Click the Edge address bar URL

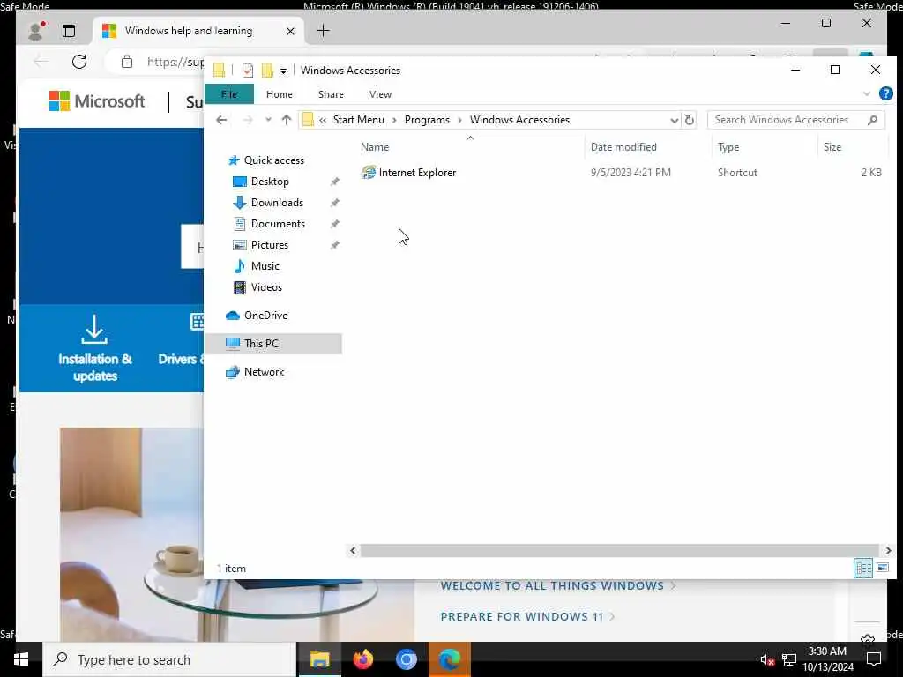coord(175,63)
